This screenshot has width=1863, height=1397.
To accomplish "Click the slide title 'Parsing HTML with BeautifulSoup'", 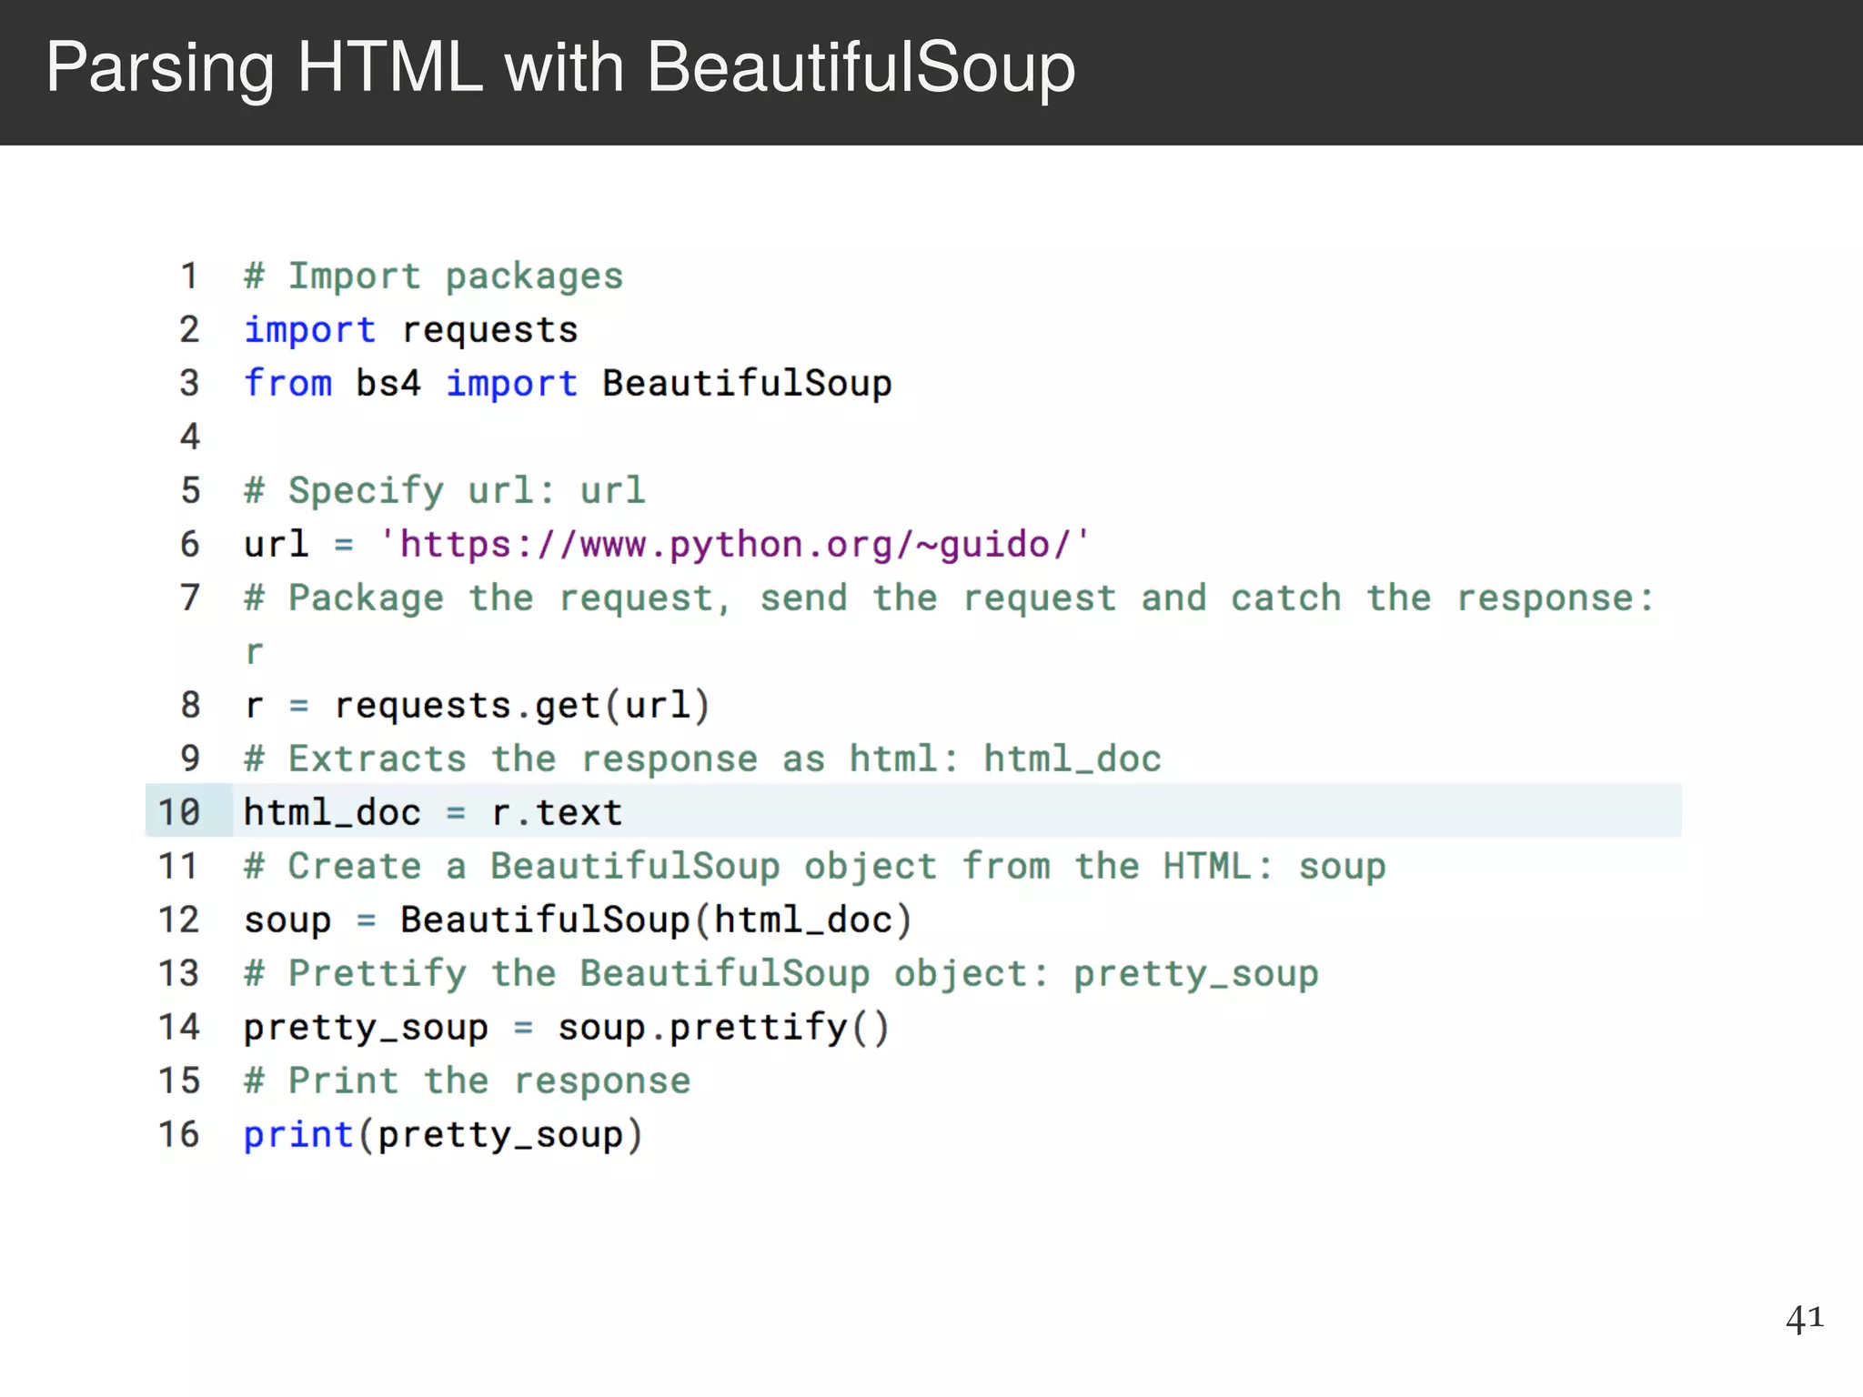I will click(x=560, y=69).
